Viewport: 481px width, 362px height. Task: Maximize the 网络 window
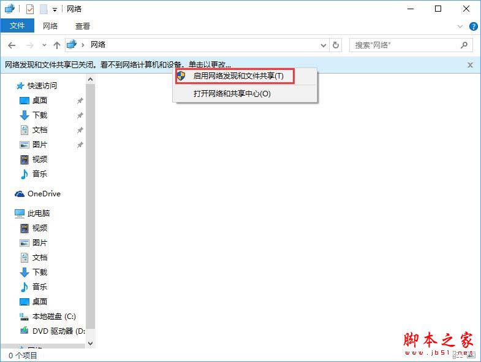click(x=438, y=9)
